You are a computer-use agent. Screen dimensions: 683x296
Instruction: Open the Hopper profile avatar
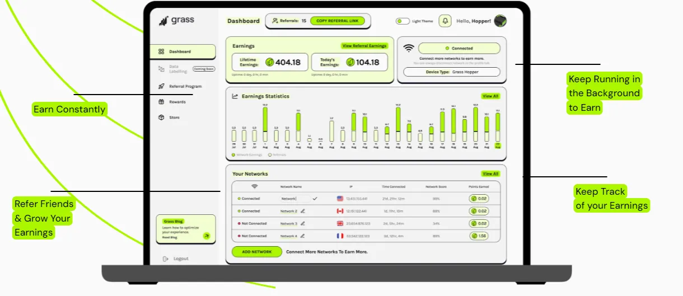coord(500,21)
